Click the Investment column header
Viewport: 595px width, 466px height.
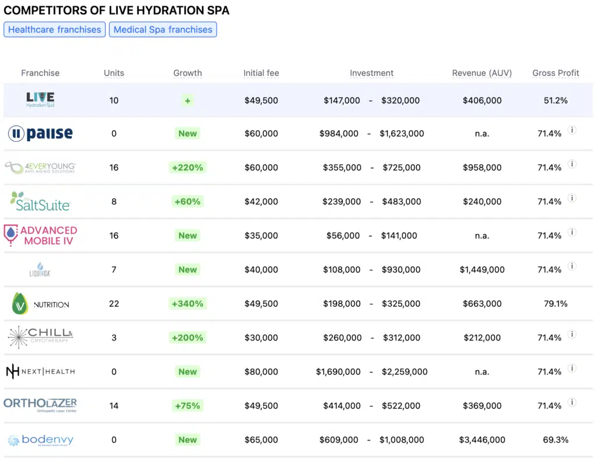tap(371, 73)
